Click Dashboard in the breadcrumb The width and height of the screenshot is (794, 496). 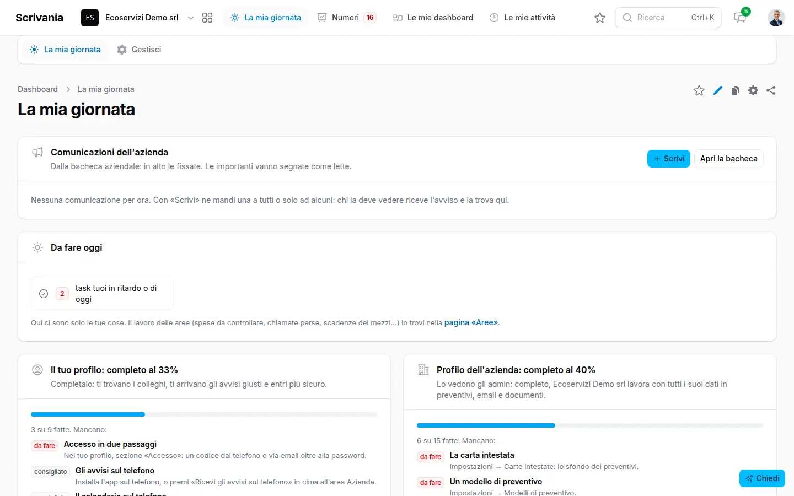pyautogui.click(x=37, y=89)
